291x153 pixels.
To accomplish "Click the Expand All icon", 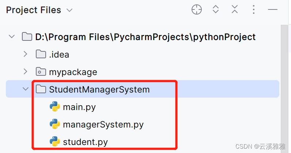I will (x=216, y=10).
